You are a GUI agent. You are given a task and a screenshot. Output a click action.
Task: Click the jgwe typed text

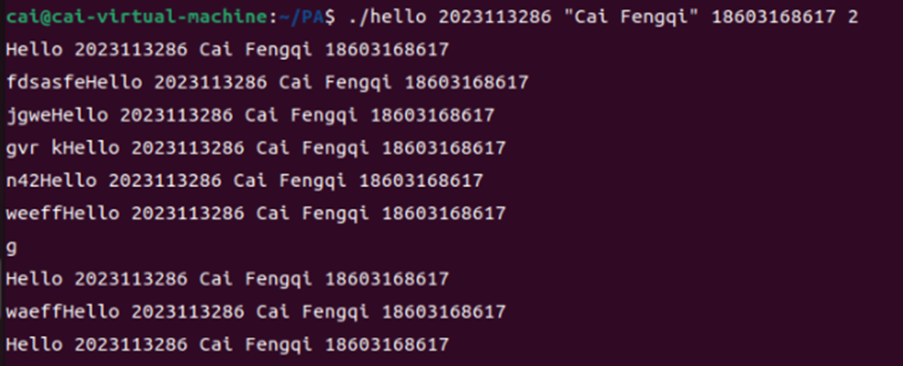pyautogui.click(x=28, y=115)
